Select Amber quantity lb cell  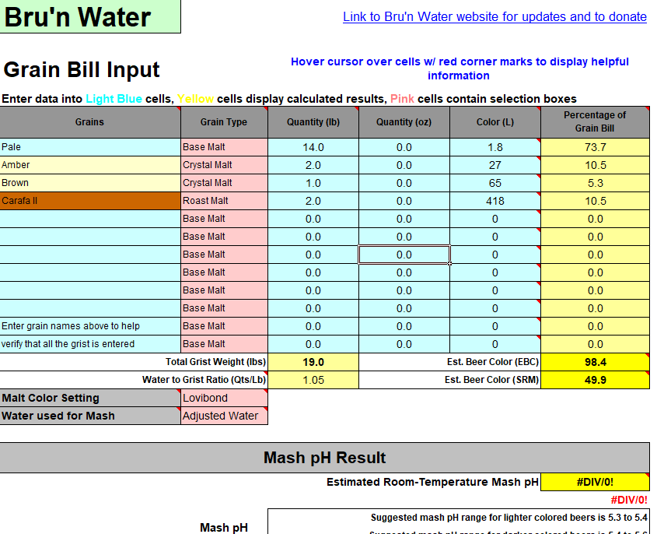point(313,165)
